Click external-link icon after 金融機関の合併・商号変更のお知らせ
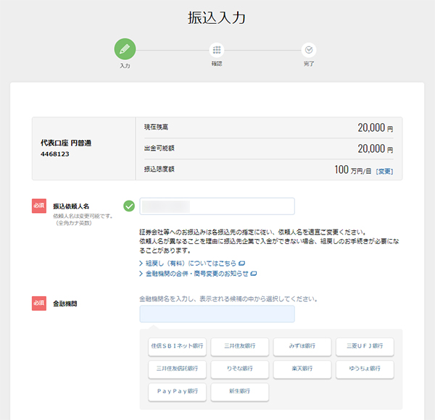This screenshot has height=420, width=435. [x=254, y=274]
